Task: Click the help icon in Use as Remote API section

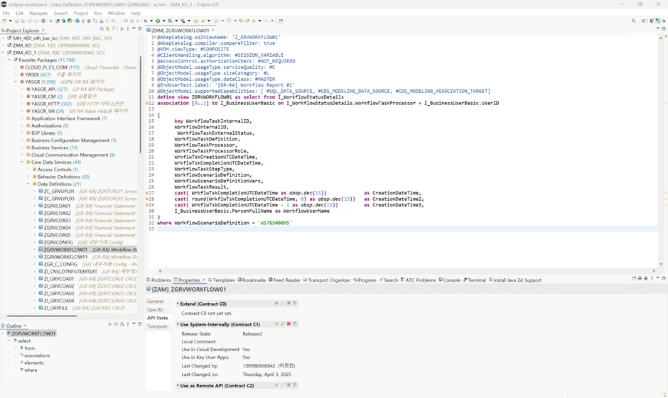Action: point(294,385)
